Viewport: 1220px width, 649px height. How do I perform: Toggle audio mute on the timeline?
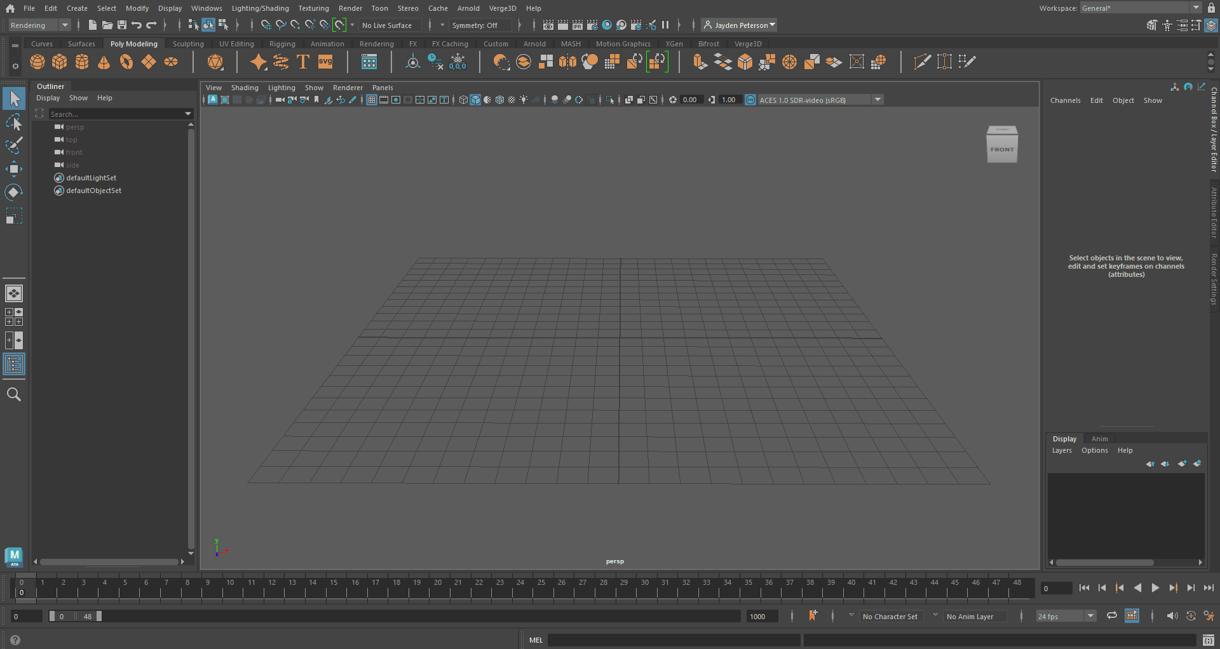1172,616
